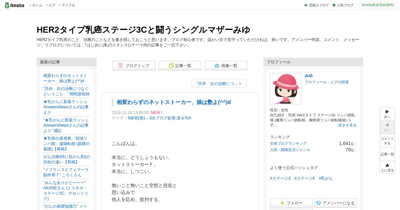Click hashtag #乳がん
The image size is (400, 210).
326,178
